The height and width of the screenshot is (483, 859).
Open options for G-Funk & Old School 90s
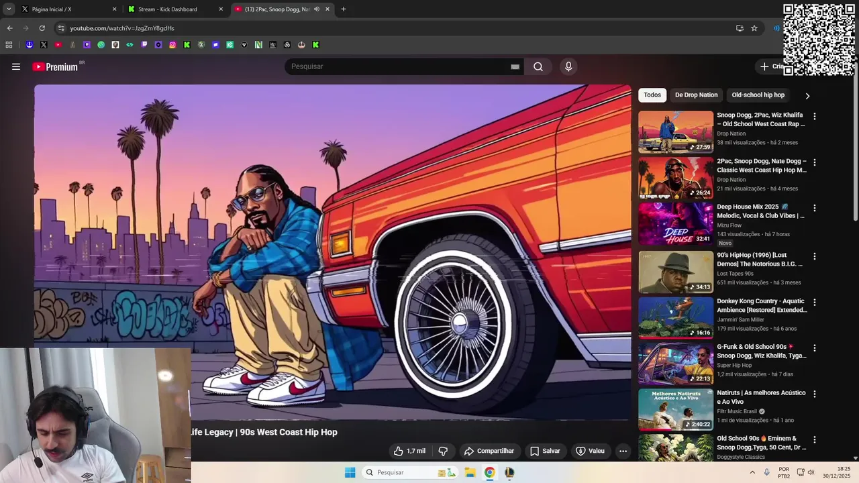tap(815, 348)
